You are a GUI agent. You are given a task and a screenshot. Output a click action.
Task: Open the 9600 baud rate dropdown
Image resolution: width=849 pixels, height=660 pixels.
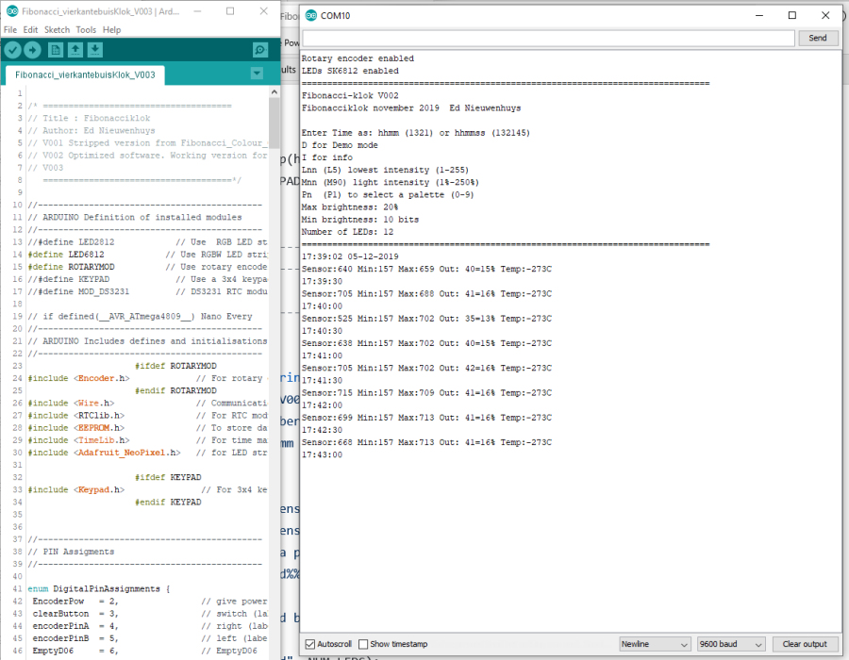731,644
